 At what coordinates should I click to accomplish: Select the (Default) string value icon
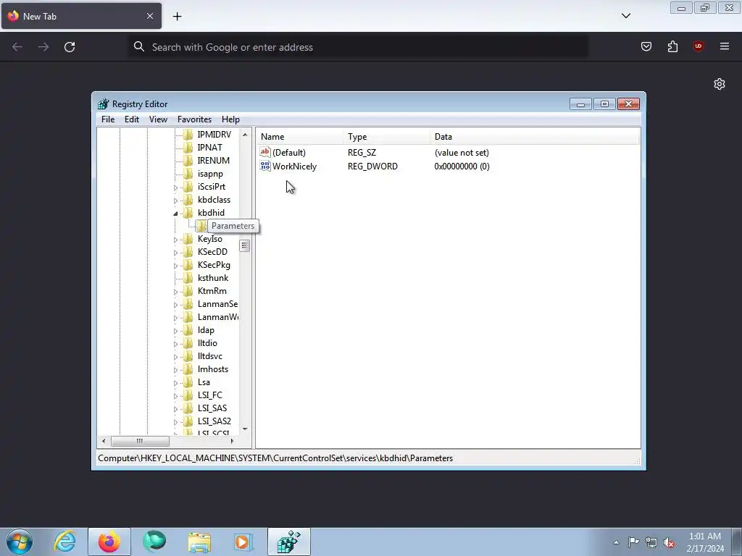pyautogui.click(x=265, y=152)
